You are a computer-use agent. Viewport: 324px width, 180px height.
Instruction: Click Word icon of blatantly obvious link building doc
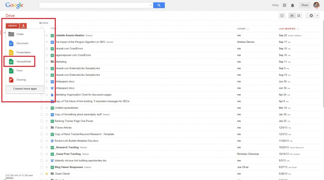(52, 161)
